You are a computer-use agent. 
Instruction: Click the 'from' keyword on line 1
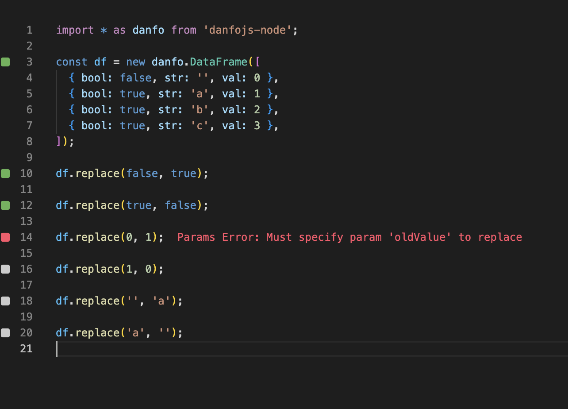point(184,30)
